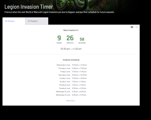This screenshot has width=151, height=120.
Task: Click the 26 minutes countdown value
Action: coord(70,38)
